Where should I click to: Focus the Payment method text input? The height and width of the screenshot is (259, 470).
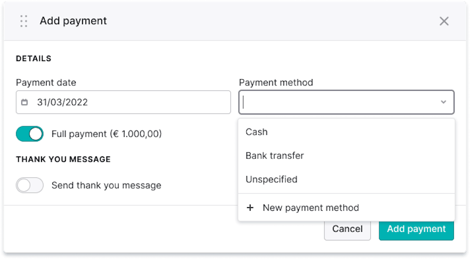click(337, 103)
